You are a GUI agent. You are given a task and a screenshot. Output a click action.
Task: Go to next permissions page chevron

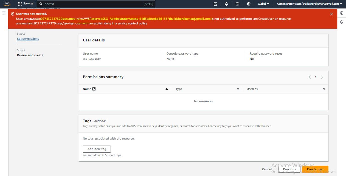pyautogui.click(x=322, y=77)
